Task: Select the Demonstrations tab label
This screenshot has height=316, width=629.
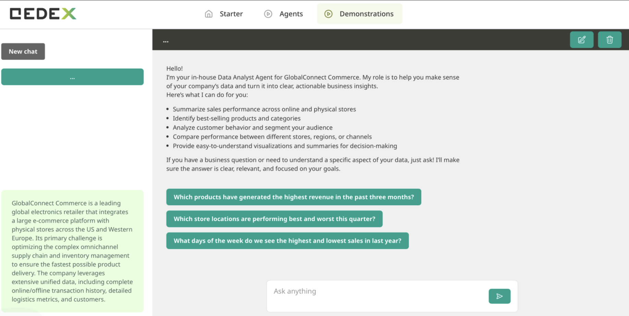Action: click(x=366, y=14)
